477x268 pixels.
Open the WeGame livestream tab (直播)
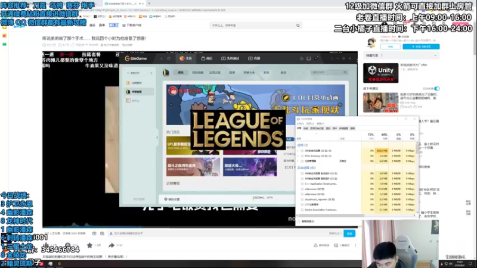click(x=255, y=58)
